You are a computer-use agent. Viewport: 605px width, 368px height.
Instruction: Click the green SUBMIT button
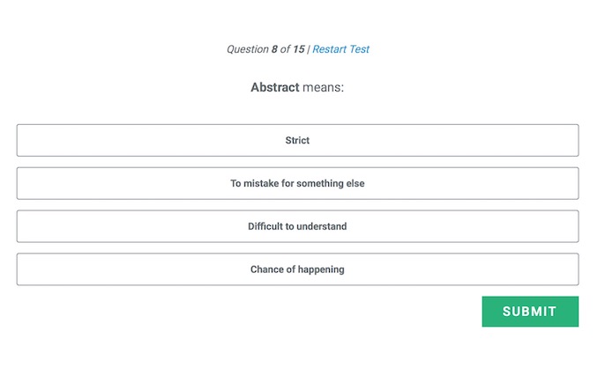(530, 312)
